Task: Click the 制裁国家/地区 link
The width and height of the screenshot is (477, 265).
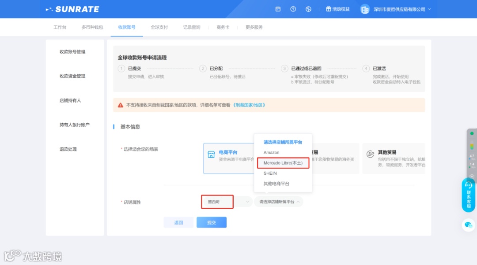Action: point(249,105)
